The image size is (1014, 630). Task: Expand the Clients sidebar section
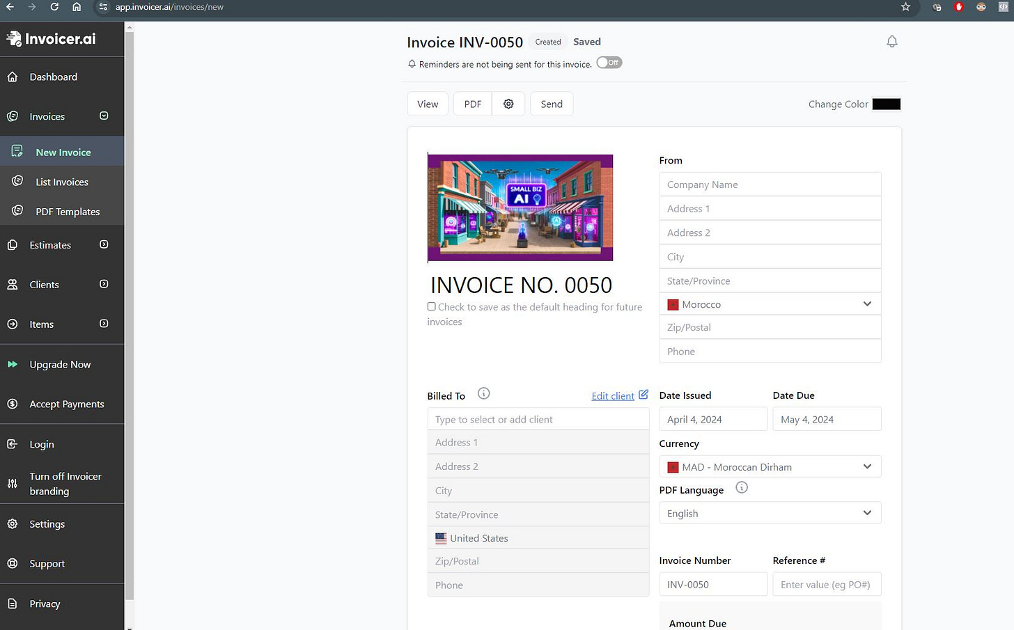point(104,284)
